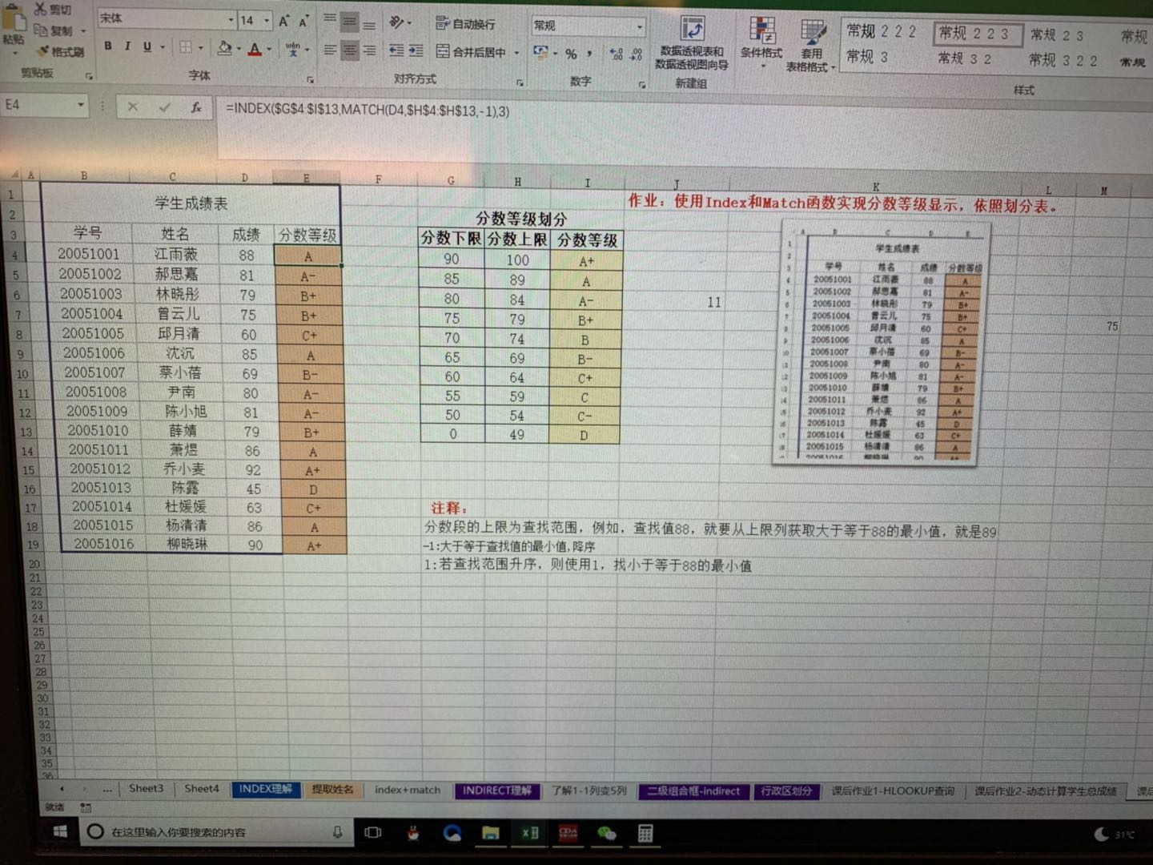Click the formula bar confirm checkmark
Screen dimensions: 1153x865
(x=164, y=107)
